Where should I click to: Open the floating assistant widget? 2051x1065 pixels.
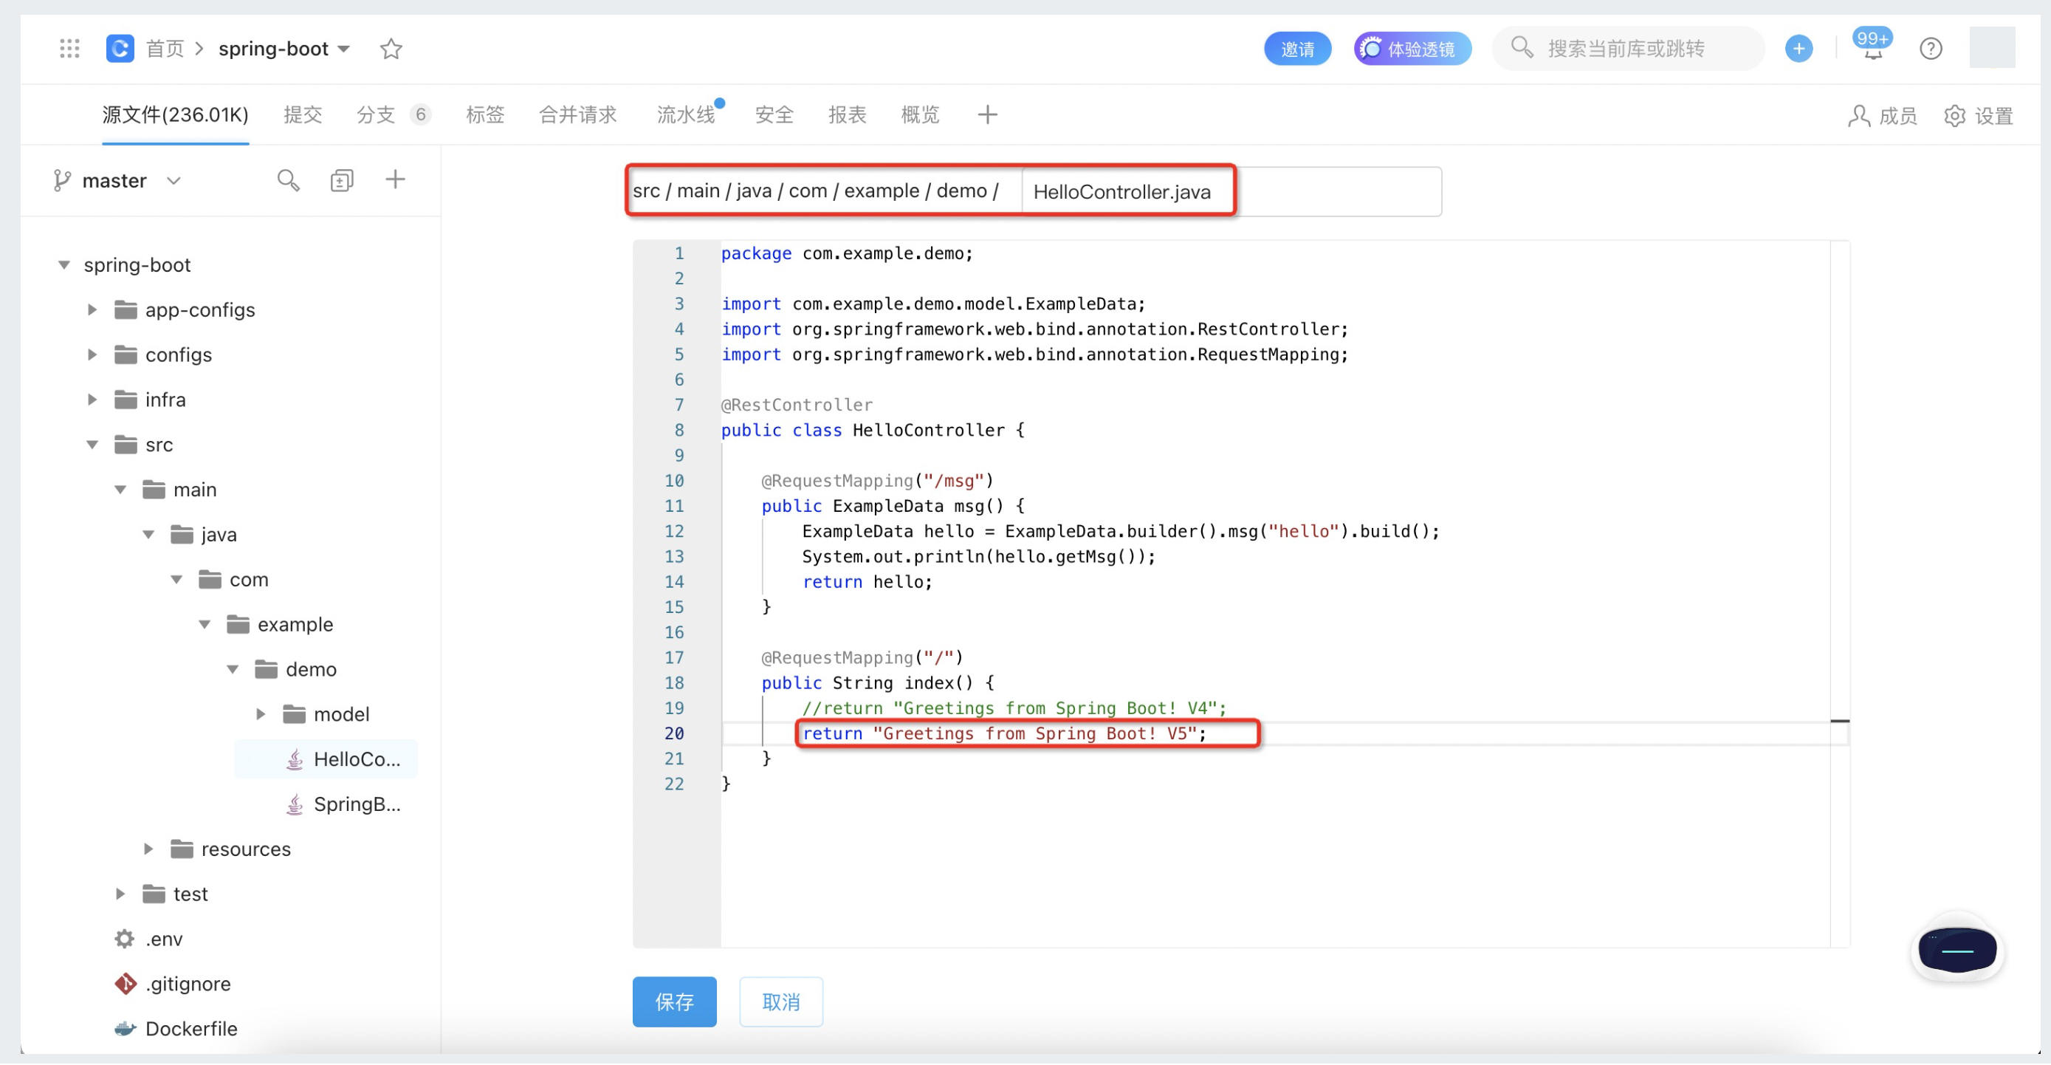pyautogui.click(x=1956, y=951)
